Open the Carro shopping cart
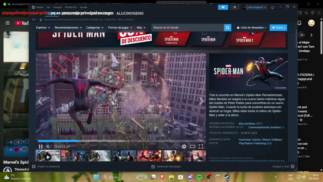323x182 pixels. pyautogui.click(x=278, y=28)
